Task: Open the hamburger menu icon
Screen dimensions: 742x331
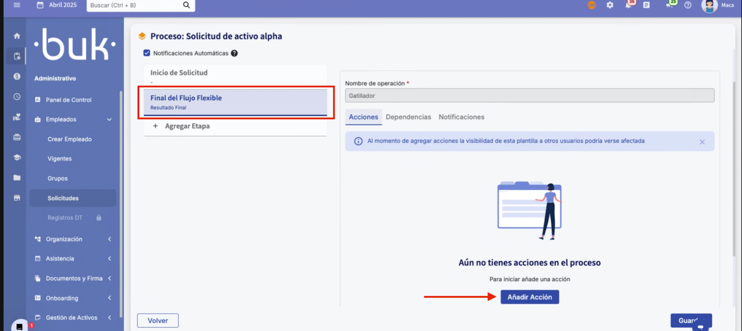Action: coord(17,5)
